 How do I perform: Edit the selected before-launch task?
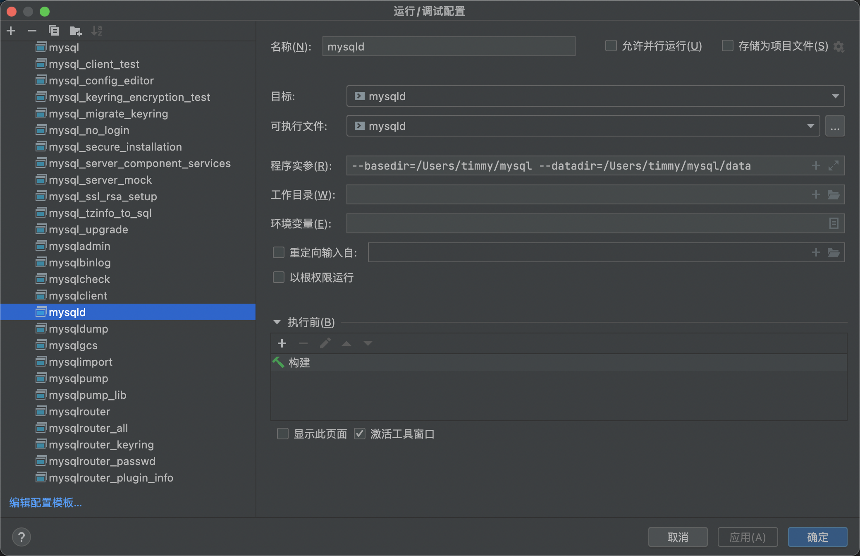click(x=325, y=343)
